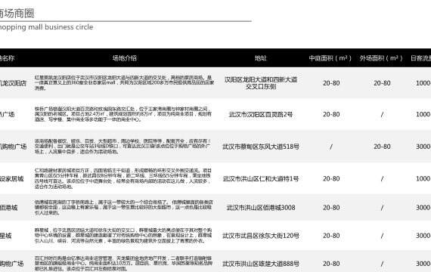Screen dimensions: 431x272
Task: Click the venue name in the 徐东大街120号 row
Action: (x=6, y=236)
